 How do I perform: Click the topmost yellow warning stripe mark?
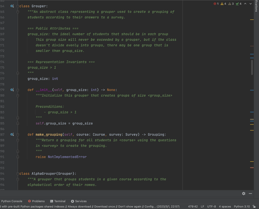pos(252,20)
